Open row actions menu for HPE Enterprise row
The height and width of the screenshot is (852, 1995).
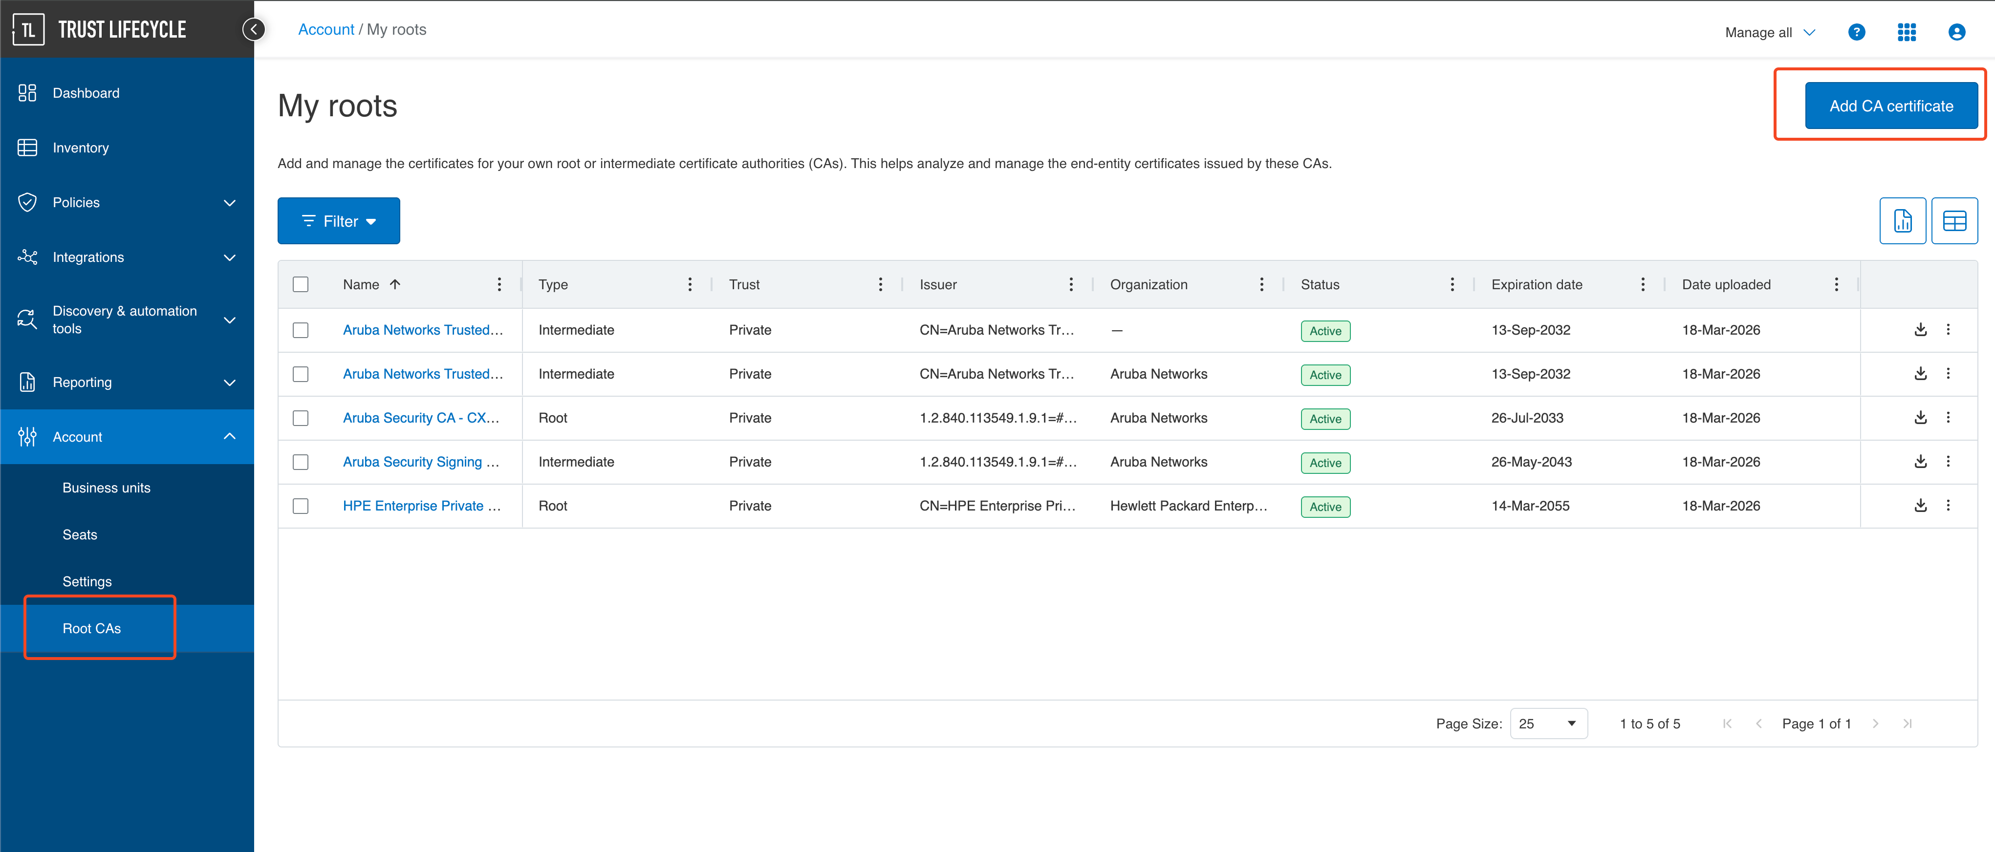[1949, 506]
